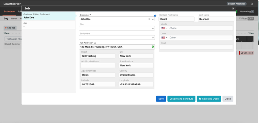Click the Save and Schedule button

pos(181,99)
